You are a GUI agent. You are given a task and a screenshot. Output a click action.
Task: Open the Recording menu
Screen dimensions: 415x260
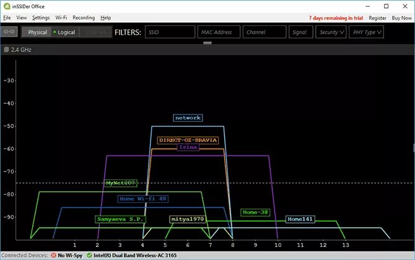[x=84, y=18]
